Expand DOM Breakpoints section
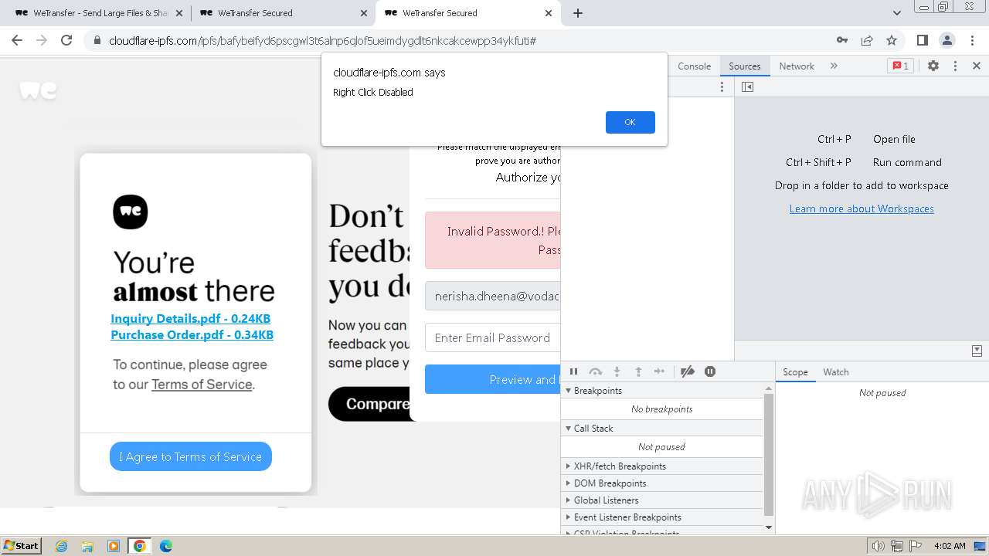 662,483
